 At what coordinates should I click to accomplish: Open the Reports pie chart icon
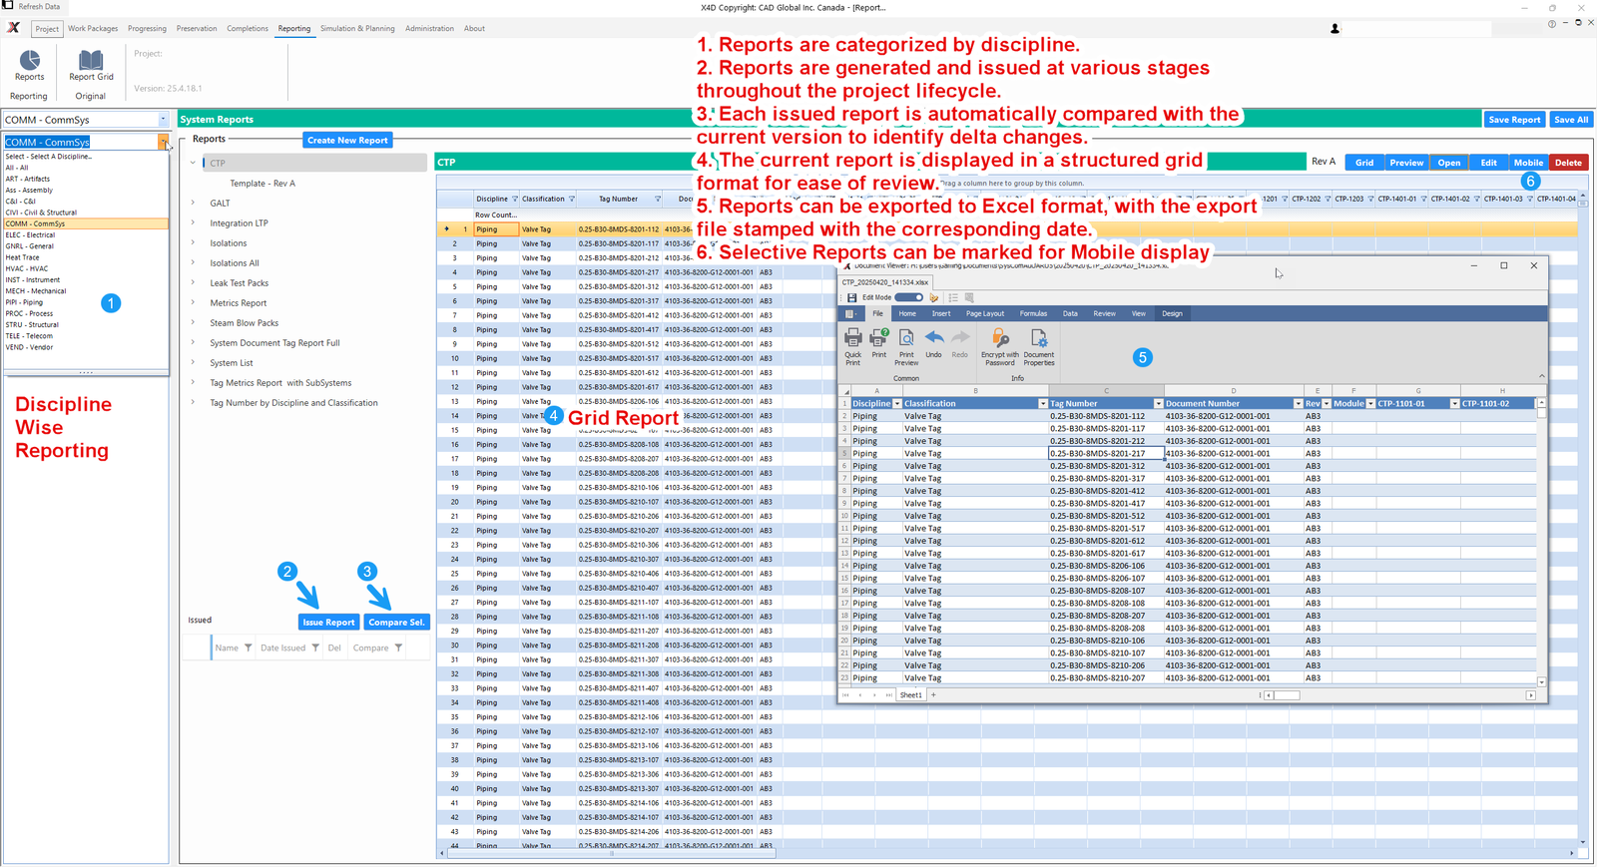pyautogui.click(x=30, y=61)
